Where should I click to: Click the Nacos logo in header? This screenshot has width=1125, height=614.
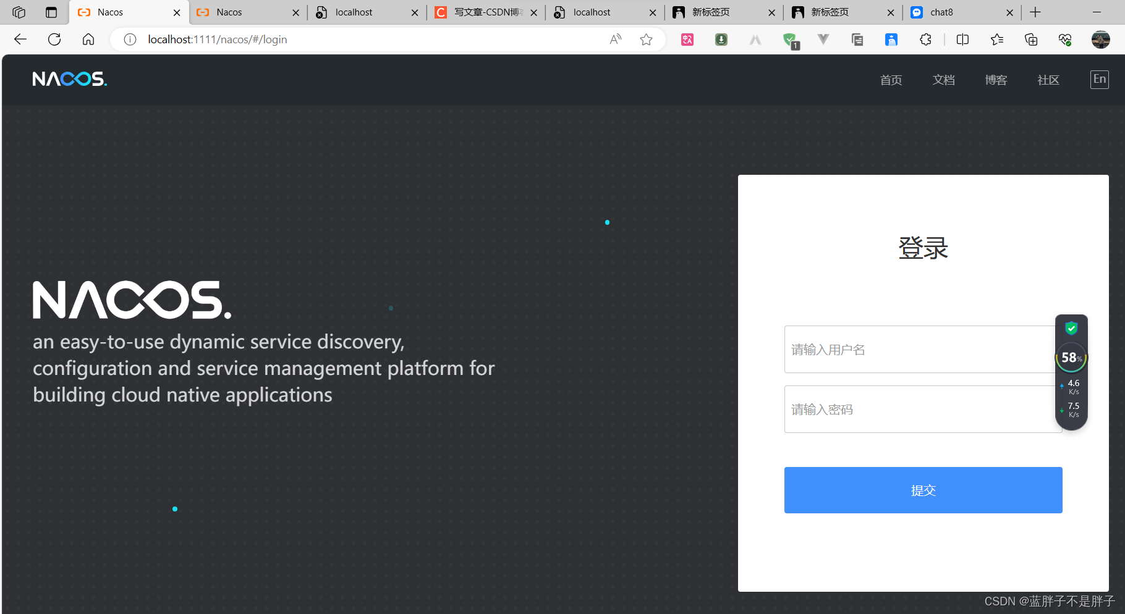coord(70,79)
